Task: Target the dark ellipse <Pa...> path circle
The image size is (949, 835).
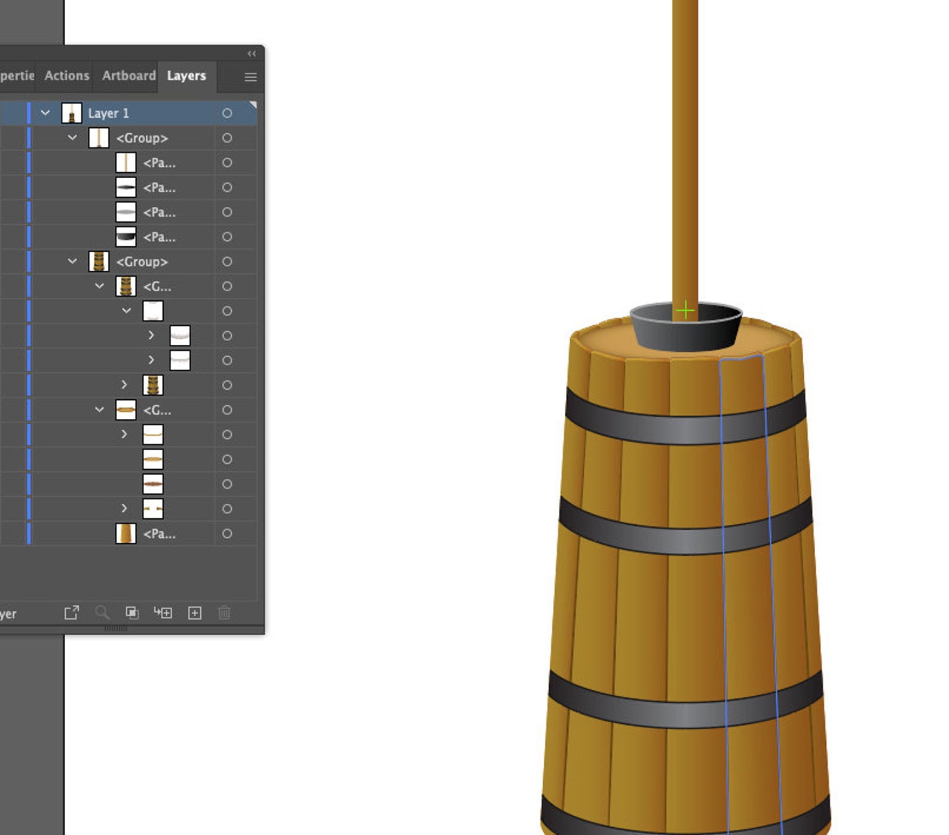Action: 227,188
